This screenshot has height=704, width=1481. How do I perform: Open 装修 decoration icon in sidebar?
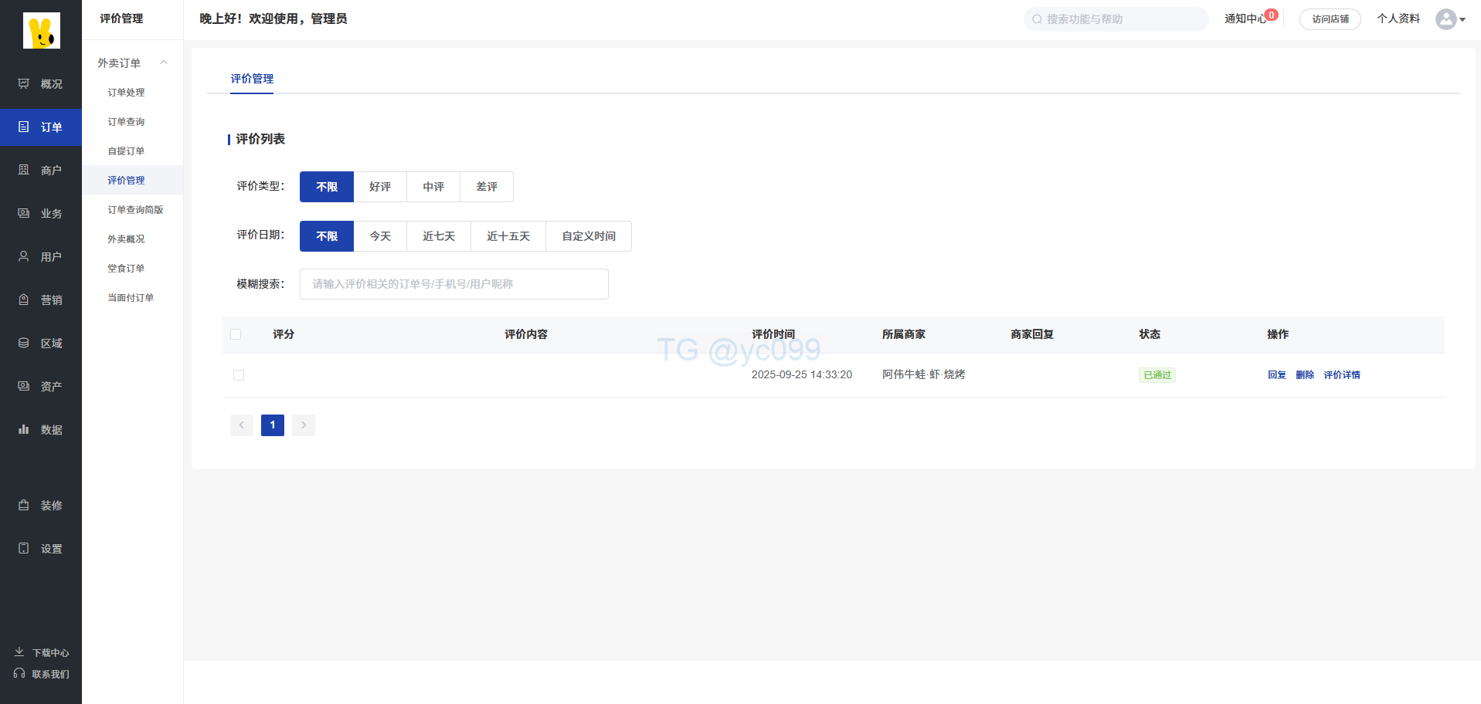[x=24, y=505]
